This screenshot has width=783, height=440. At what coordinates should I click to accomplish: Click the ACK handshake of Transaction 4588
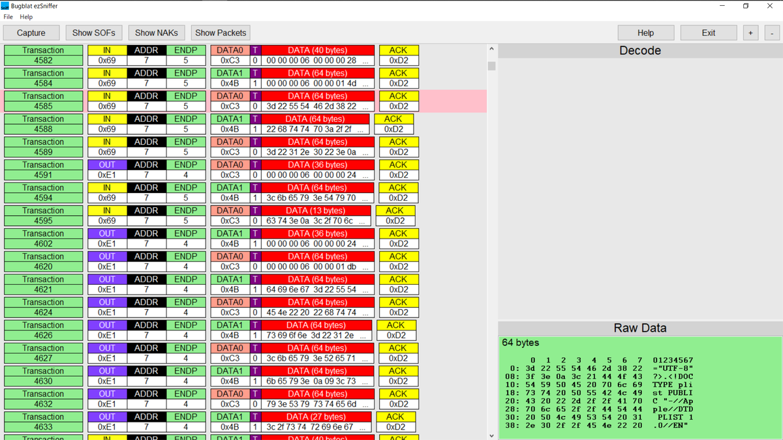tap(393, 124)
